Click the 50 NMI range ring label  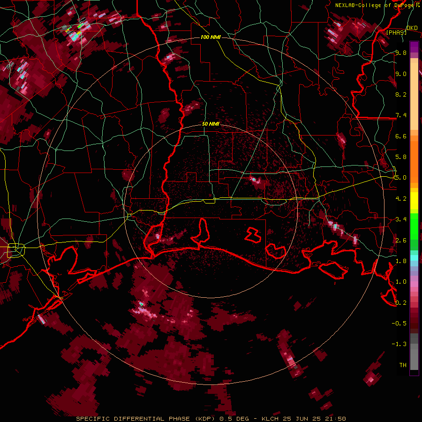[211, 124]
